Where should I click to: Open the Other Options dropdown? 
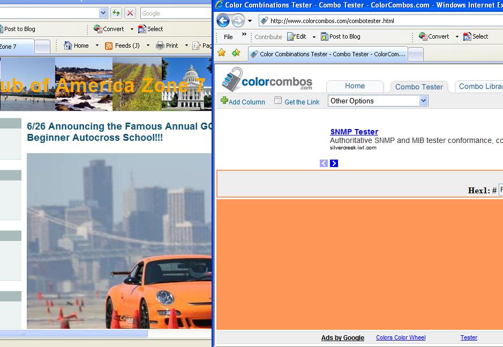point(378,101)
